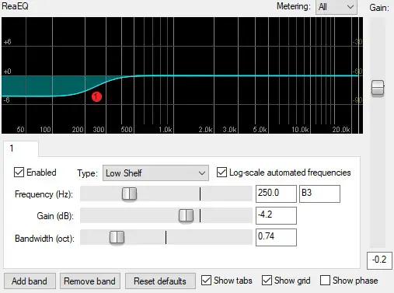This screenshot has height=293, width=394.
Task: Click the Reset defaults button
Action: point(160,281)
